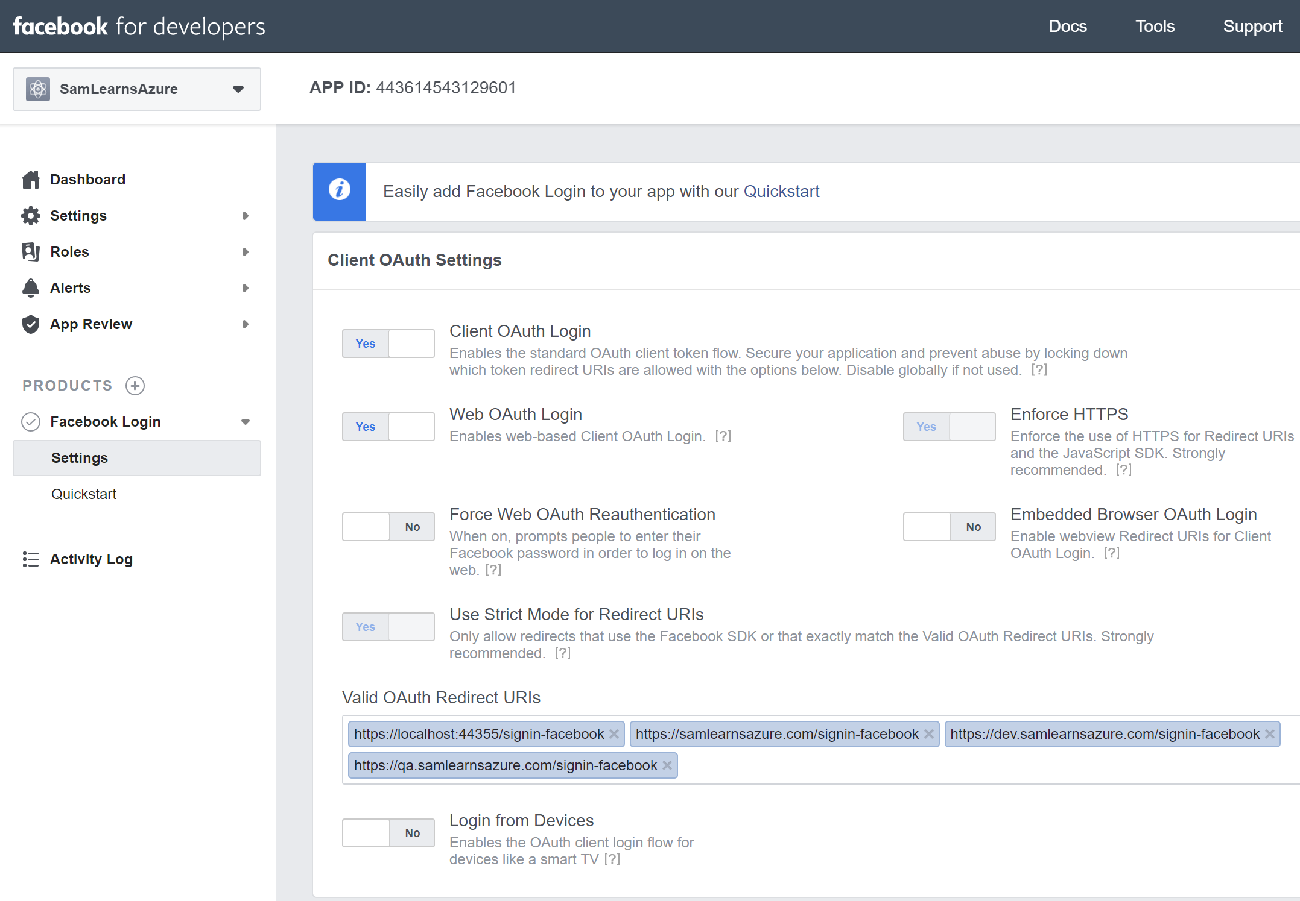Open the Docs menu in header
Image resolution: width=1300 pixels, height=901 pixels.
(x=1067, y=27)
